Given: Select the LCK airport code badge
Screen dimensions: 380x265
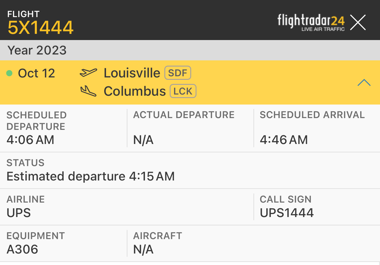Looking at the screenshot, I should click(x=183, y=91).
